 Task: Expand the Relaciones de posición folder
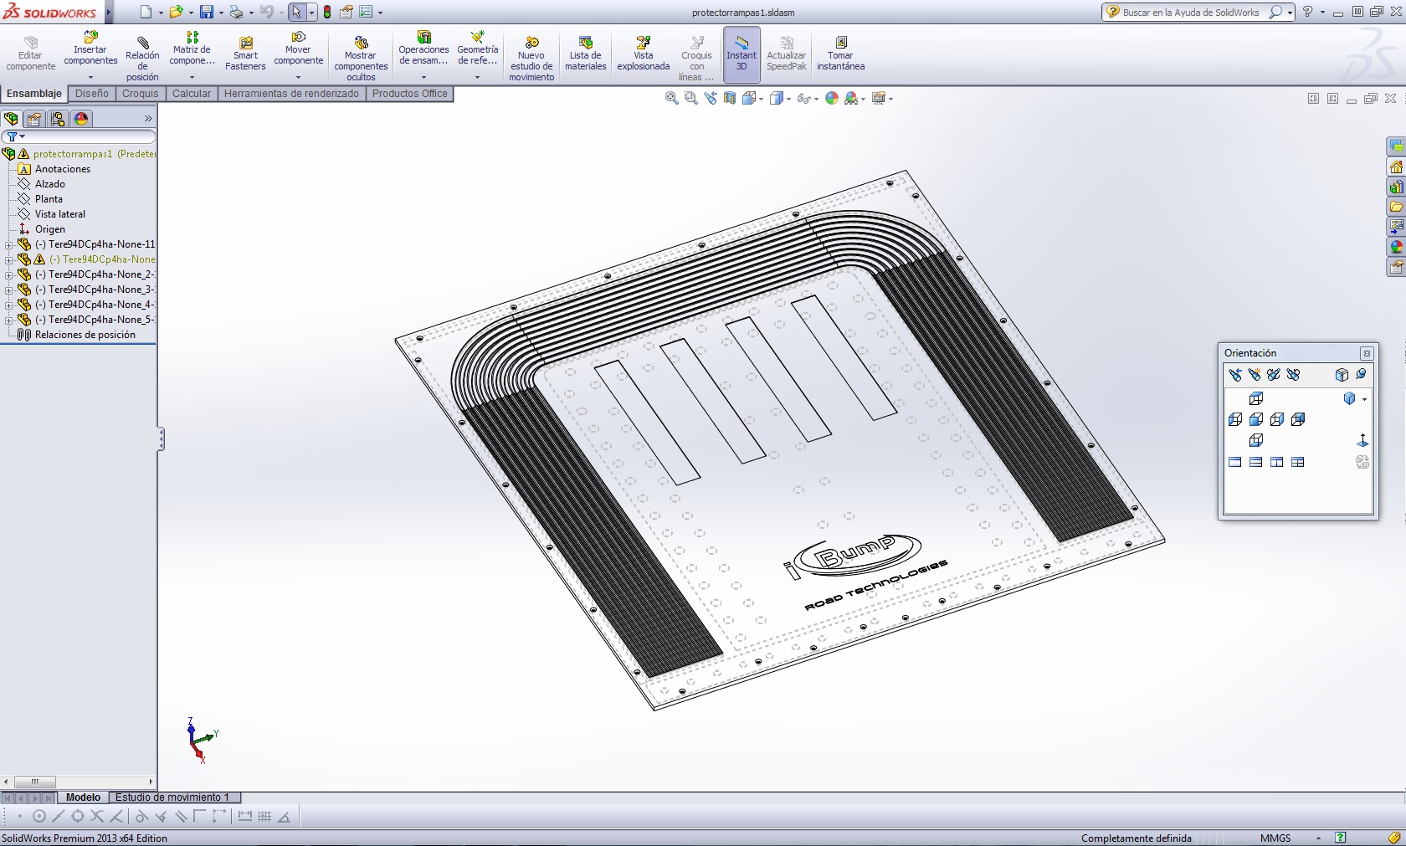click(76, 335)
